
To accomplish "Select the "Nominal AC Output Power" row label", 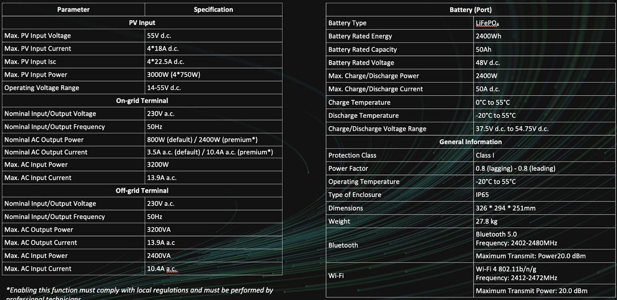I will pyautogui.click(x=44, y=140).
